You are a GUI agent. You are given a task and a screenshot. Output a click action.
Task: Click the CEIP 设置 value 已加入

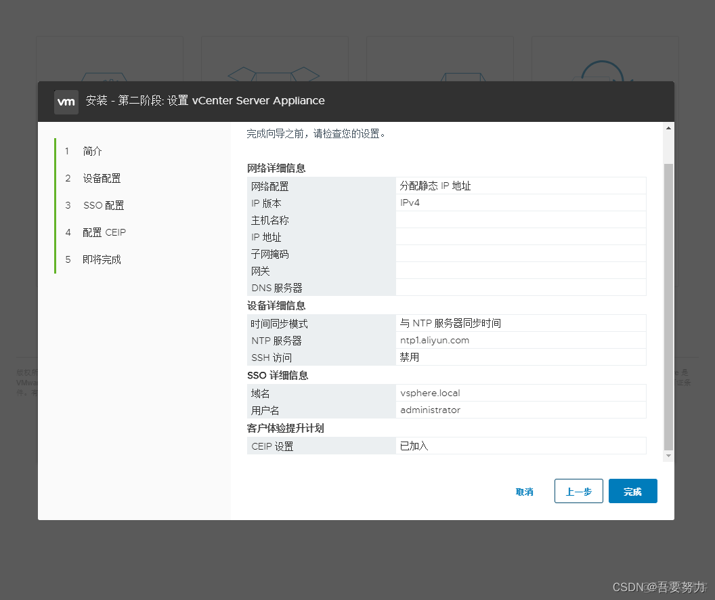click(x=414, y=446)
